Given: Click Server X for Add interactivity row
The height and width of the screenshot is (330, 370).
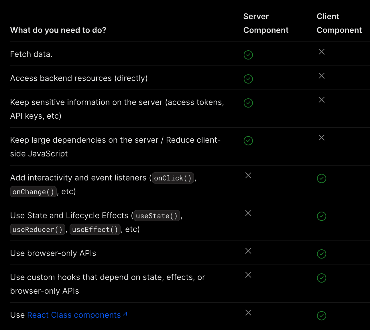Looking at the screenshot, I should (248, 175).
